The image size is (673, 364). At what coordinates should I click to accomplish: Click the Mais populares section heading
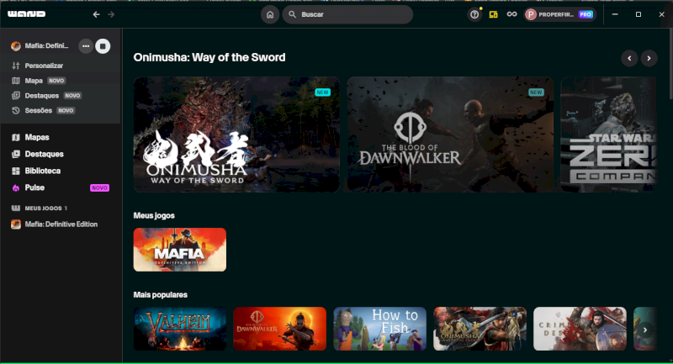pyautogui.click(x=161, y=295)
